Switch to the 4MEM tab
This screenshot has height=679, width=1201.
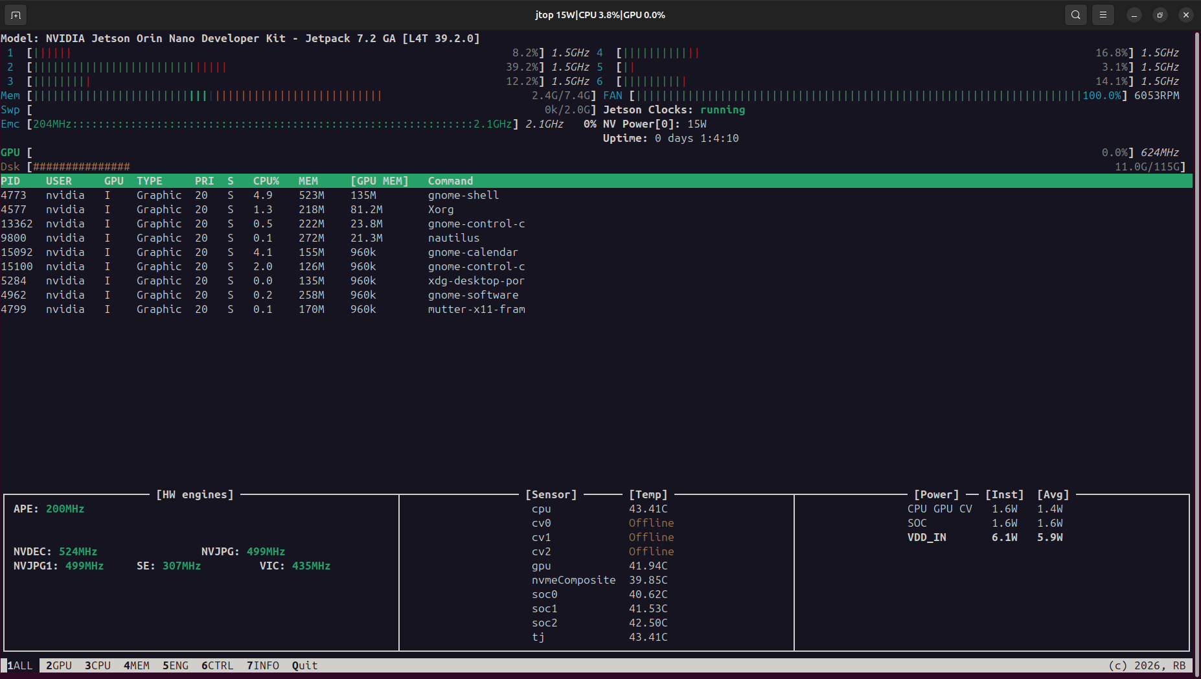coord(137,665)
